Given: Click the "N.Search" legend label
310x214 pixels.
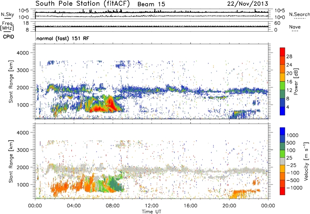Looking at the screenshot, I should [299, 14].
